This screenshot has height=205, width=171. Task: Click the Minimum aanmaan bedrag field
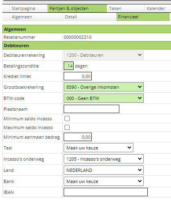78,137
